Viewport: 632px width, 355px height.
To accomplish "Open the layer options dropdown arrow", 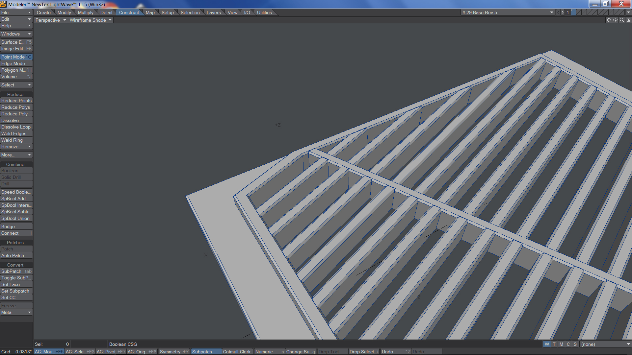I will click(628, 12).
